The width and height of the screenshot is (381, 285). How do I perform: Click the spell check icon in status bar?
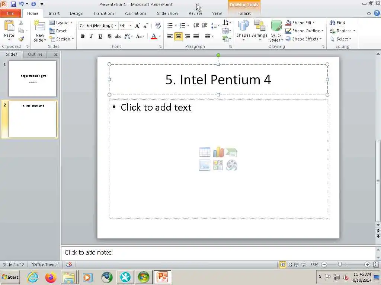point(69,264)
